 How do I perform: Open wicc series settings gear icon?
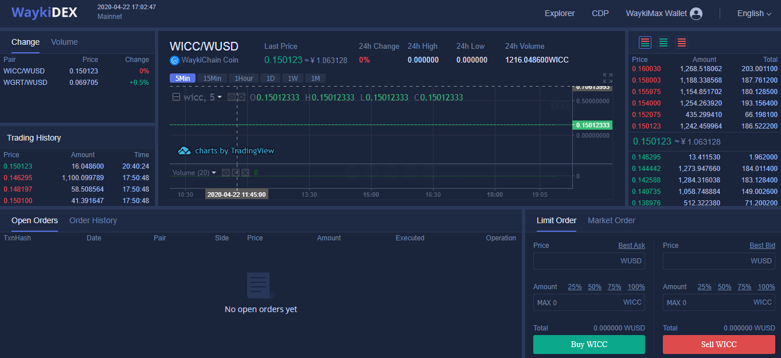point(241,98)
